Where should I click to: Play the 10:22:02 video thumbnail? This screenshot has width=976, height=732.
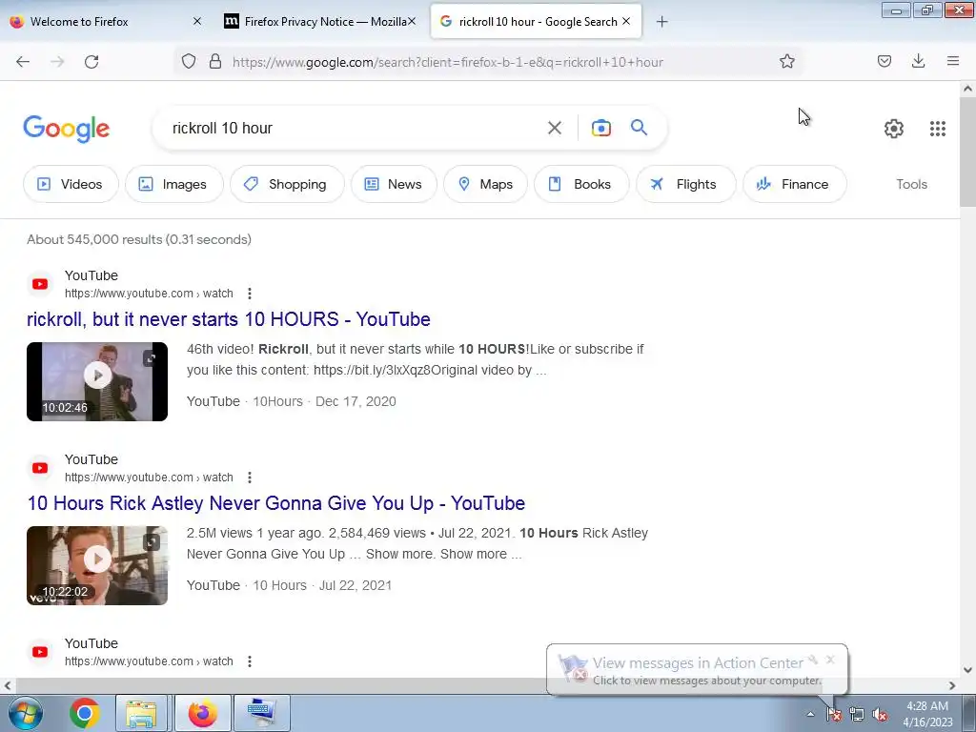pos(97,566)
